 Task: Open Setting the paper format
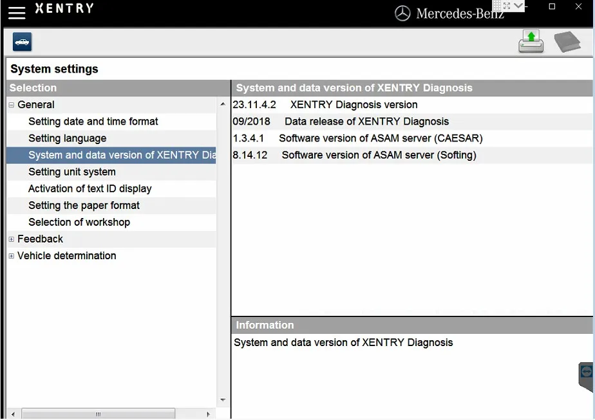tap(84, 205)
